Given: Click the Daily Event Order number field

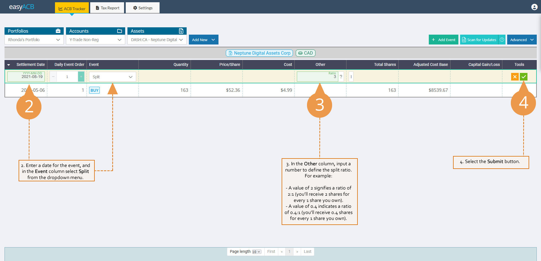Looking at the screenshot, I should click(67, 77).
